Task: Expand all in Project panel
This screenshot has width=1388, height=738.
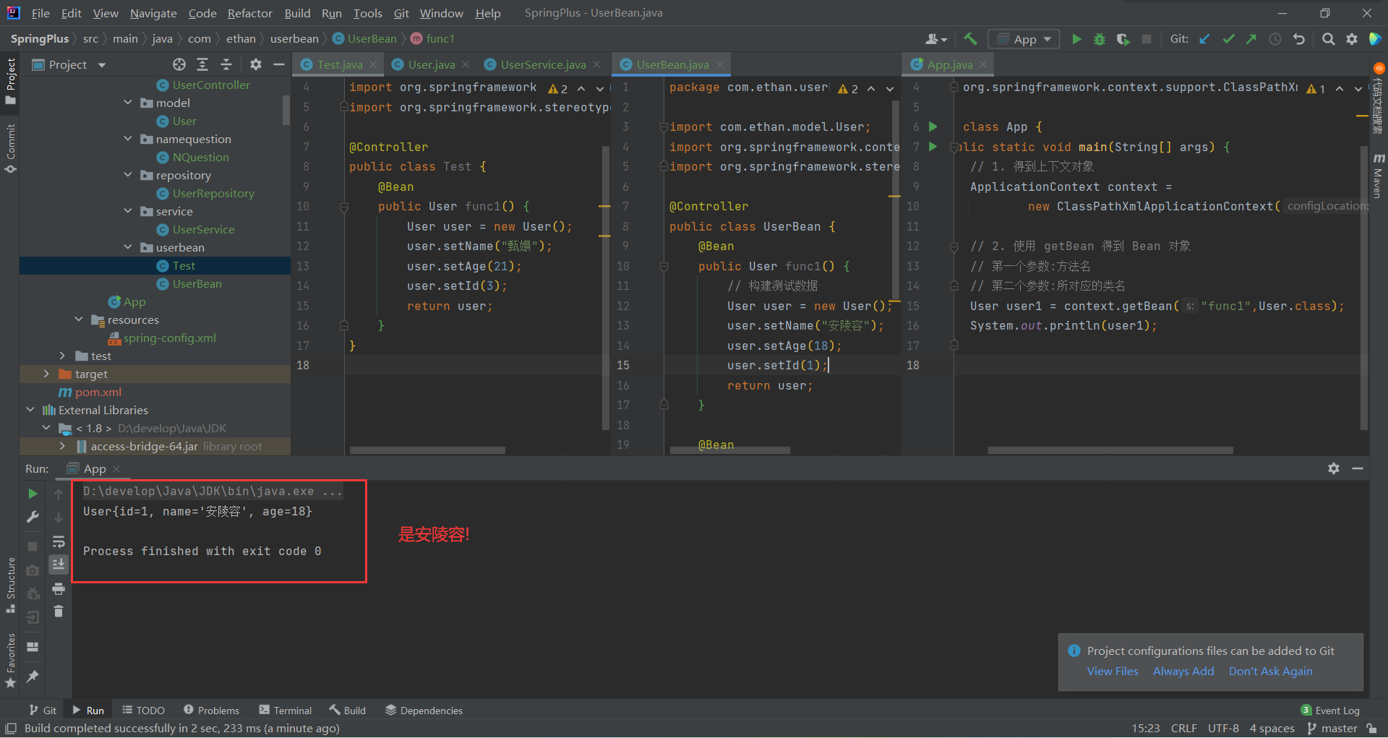Action: 202,64
